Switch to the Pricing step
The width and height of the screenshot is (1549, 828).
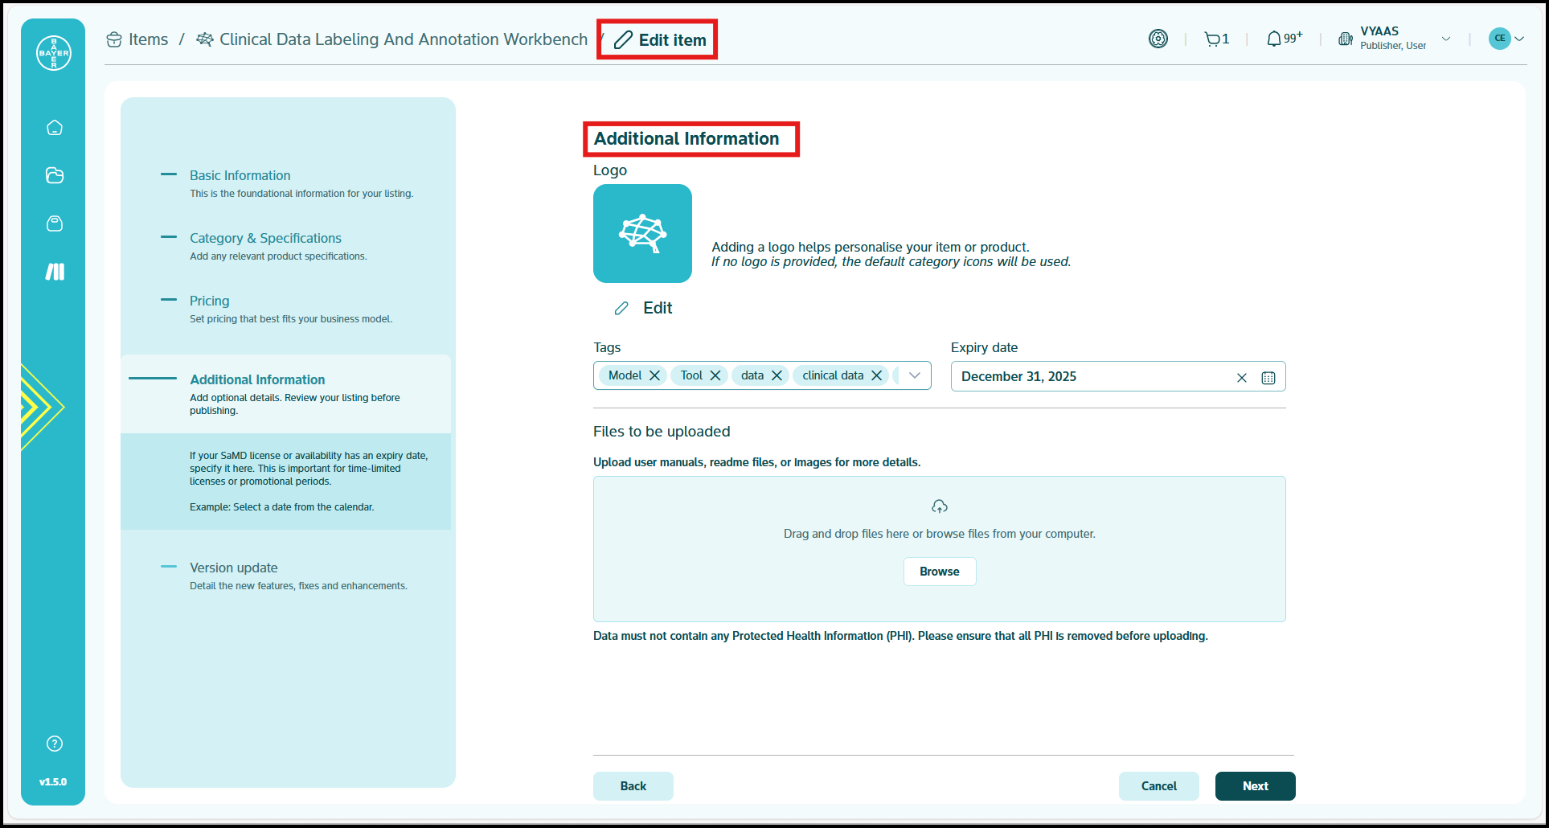[x=209, y=301]
